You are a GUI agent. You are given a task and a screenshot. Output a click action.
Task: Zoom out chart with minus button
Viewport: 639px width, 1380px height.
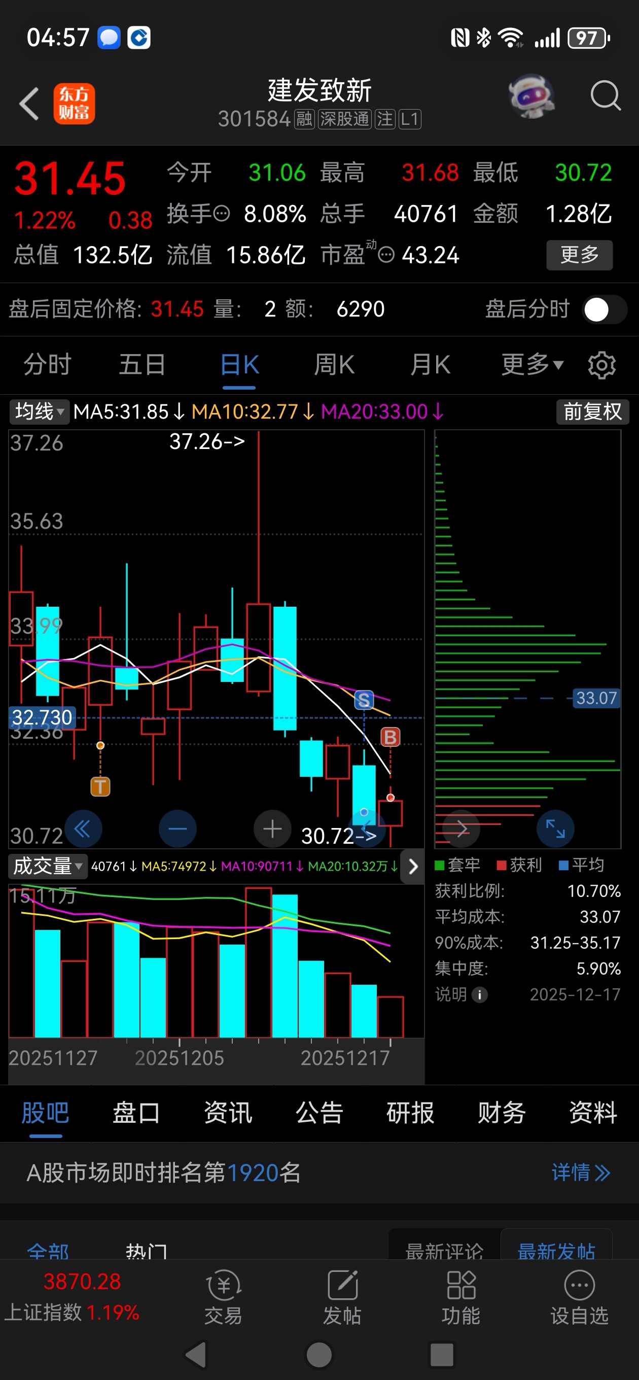[x=177, y=829]
